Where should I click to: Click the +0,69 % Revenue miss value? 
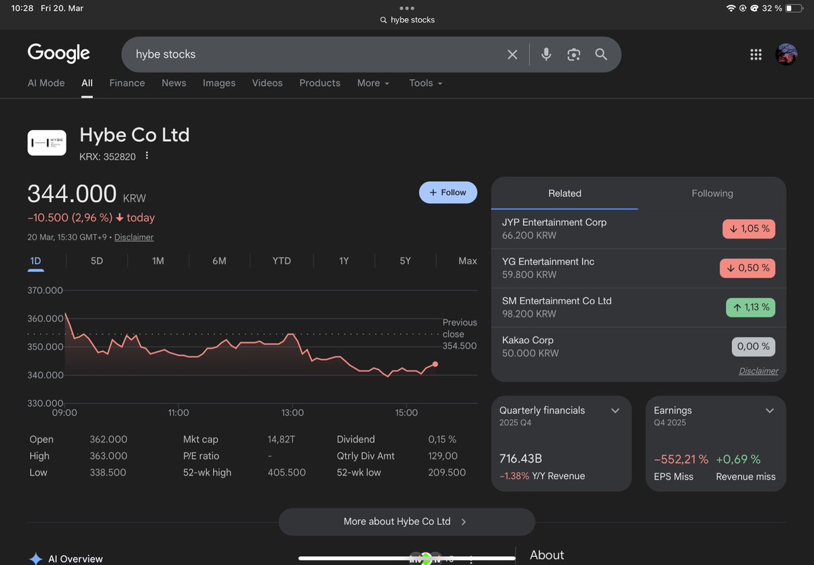pos(738,459)
